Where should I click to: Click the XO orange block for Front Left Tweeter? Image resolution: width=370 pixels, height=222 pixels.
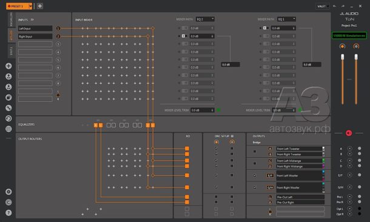[187, 149]
